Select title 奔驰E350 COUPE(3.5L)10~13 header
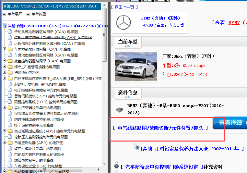The height and width of the screenshot is (173, 247). (x=52, y=6)
